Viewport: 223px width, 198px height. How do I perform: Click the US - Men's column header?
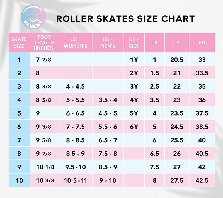click(x=108, y=43)
